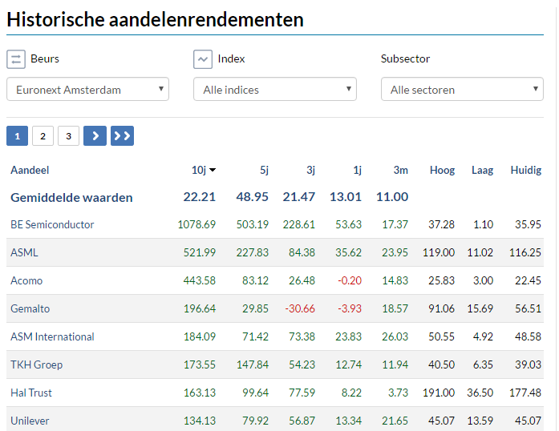
Task: Open Acomo stock link
Action: coord(26,280)
